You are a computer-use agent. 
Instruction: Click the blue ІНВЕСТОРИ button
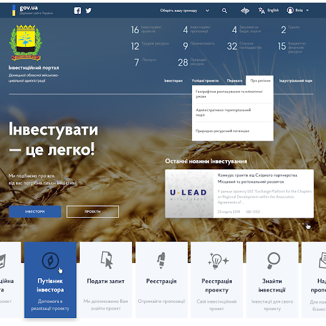point(35,212)
